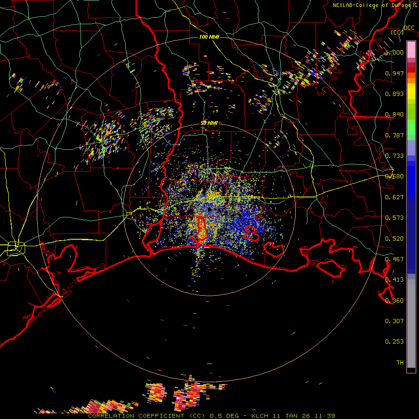Click the DCC product label above the scale
419x419 pixels.
[409, 27]
